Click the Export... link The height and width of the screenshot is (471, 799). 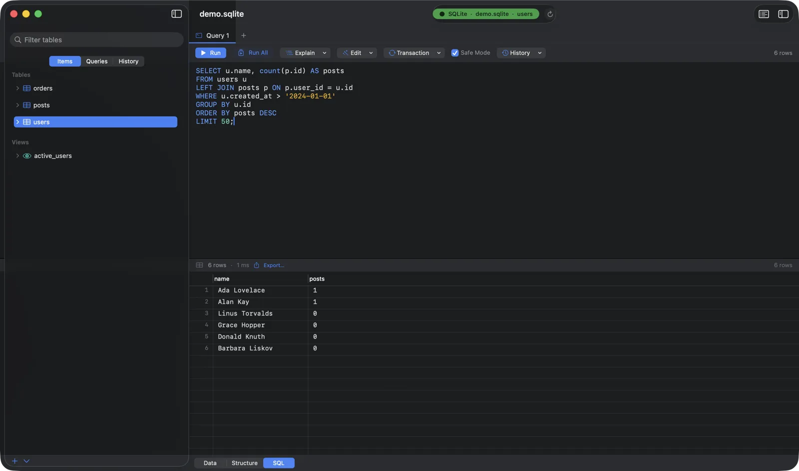click(274, 265)
